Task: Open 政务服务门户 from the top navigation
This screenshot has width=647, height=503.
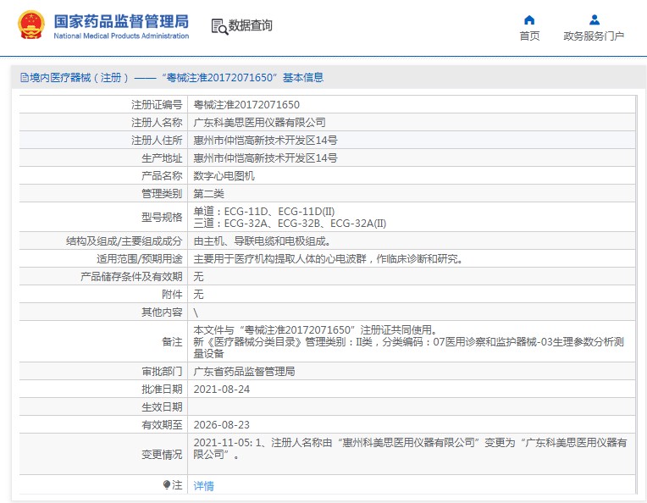Action: [594, 36]
